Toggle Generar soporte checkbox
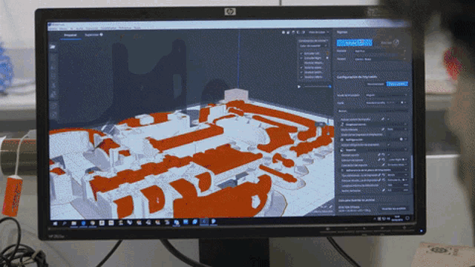The width and height of the screenshot is (475, 267). [x=389, y=155]
